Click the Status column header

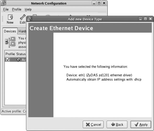21,54
